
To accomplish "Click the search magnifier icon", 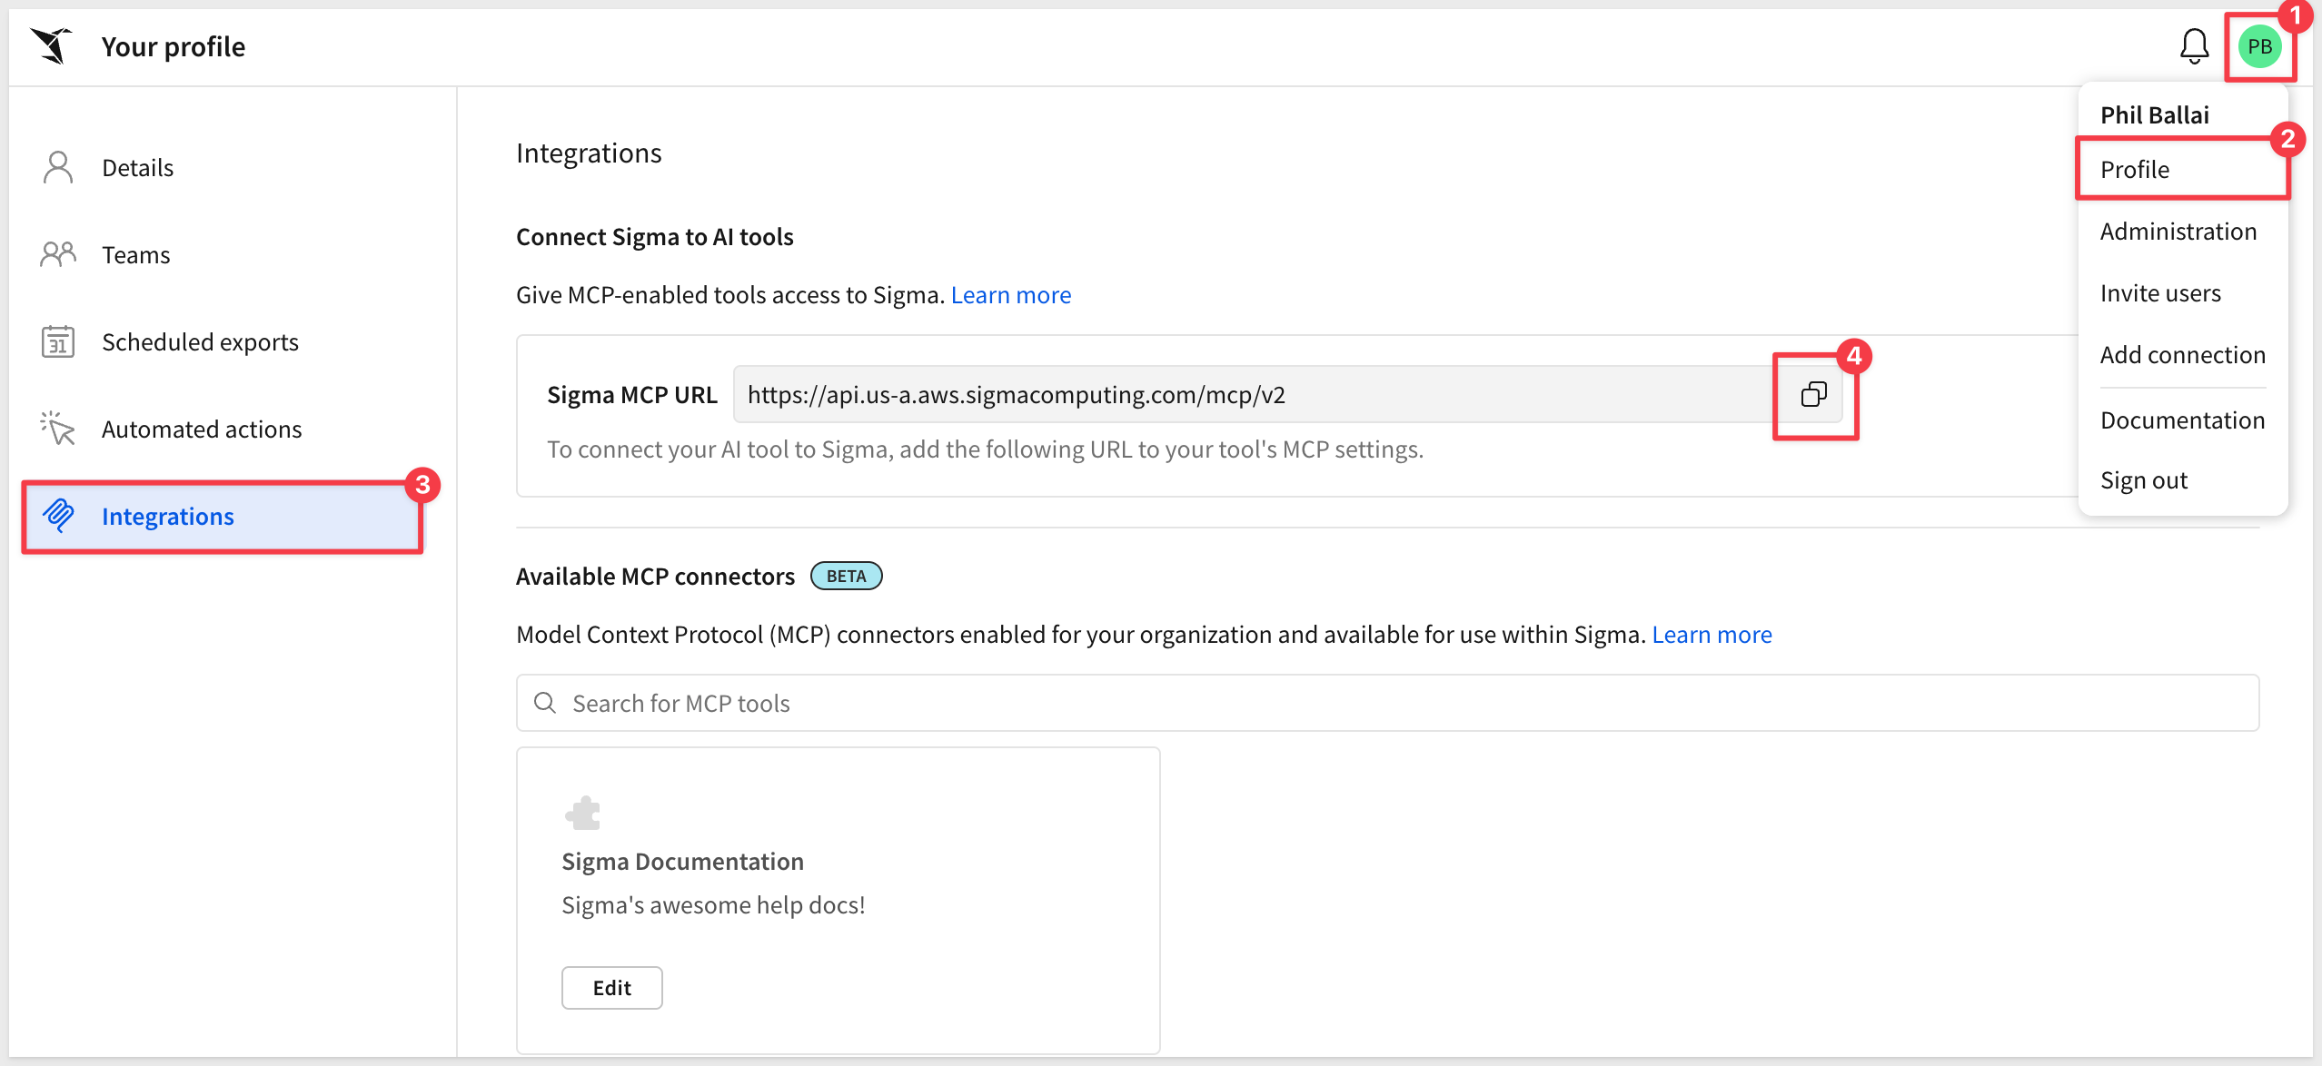I will coord(545,703).
